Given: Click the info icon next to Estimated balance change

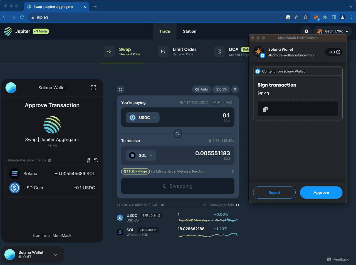Looking at the screenshot, I should tap(49, 160).
